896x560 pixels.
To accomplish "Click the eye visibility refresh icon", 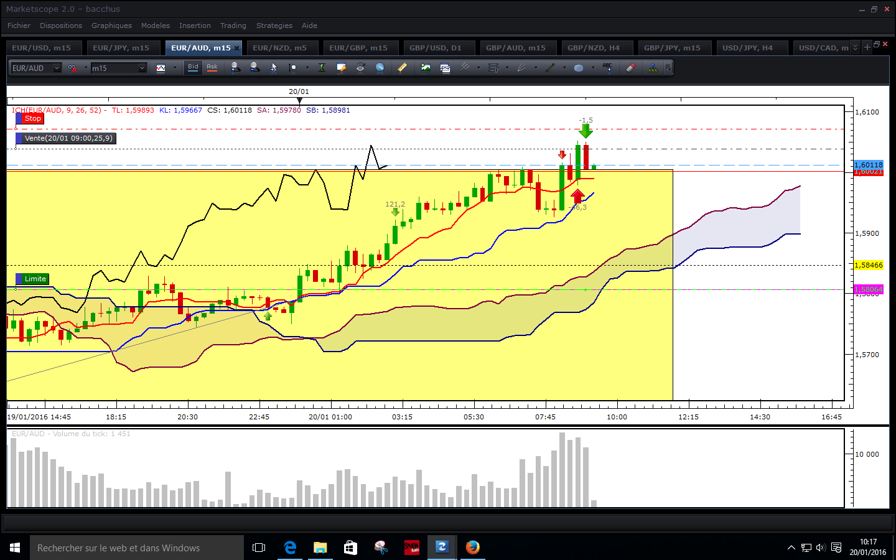I will (360, 68).
